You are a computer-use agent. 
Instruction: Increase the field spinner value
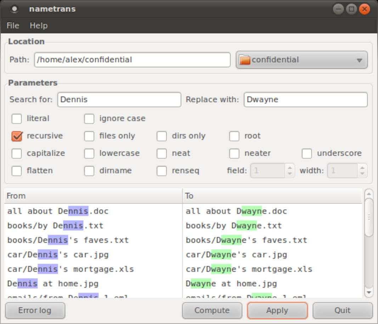290,168
